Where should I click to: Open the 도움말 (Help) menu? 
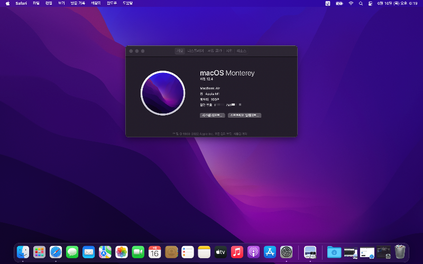[127, 3]
